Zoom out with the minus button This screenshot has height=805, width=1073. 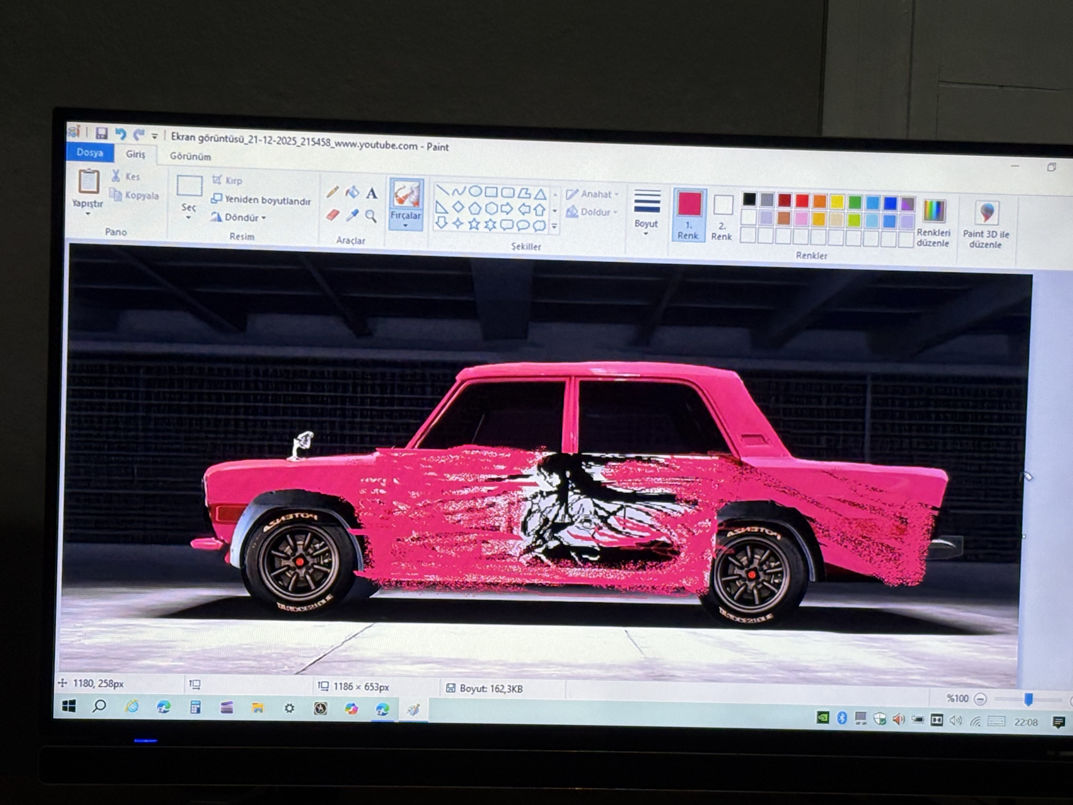(980, 699)
